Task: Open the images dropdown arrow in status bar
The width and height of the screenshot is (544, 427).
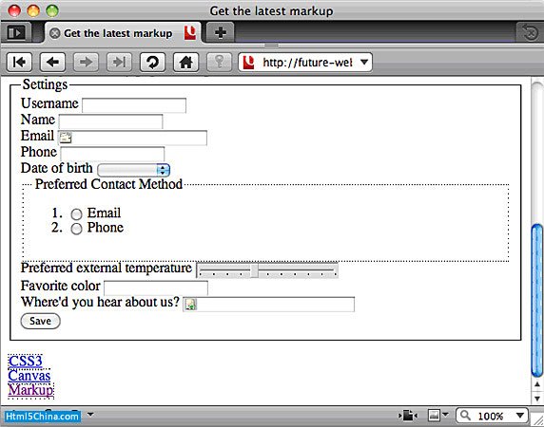Action: pyautogui.click(x=445, y=415)
